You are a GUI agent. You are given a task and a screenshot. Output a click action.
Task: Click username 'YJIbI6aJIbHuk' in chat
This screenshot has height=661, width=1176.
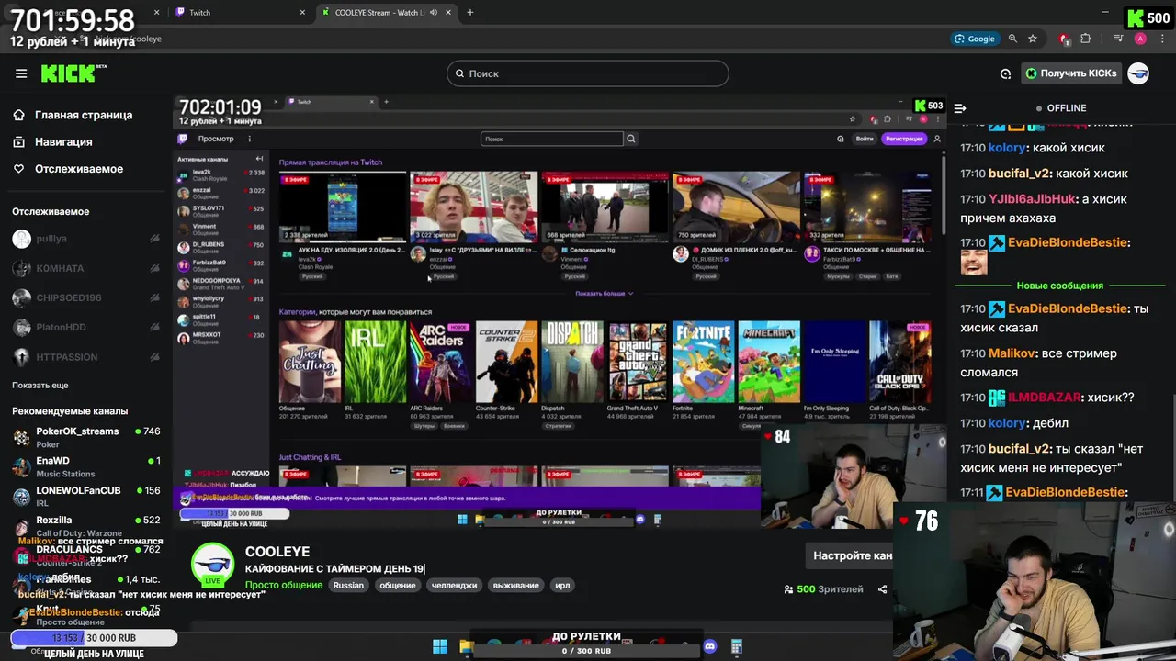click(x=1033, y=199)
